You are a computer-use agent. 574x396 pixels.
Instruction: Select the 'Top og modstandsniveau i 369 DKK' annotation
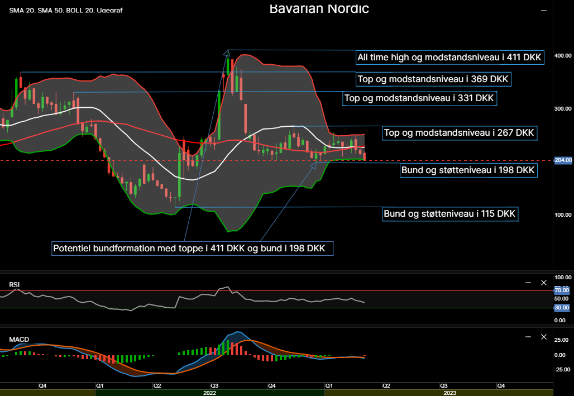433,79
